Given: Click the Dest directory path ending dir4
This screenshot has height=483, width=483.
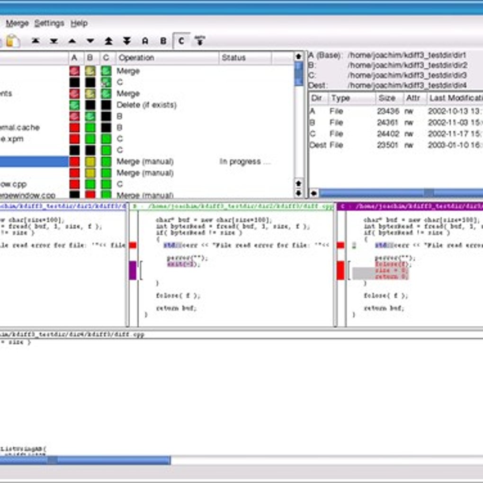Looking at the screenshot, I should pos(407,85).
